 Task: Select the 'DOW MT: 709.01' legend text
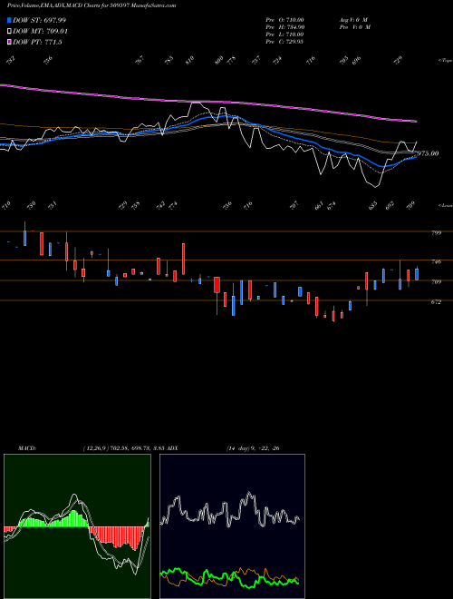point(40,32)
